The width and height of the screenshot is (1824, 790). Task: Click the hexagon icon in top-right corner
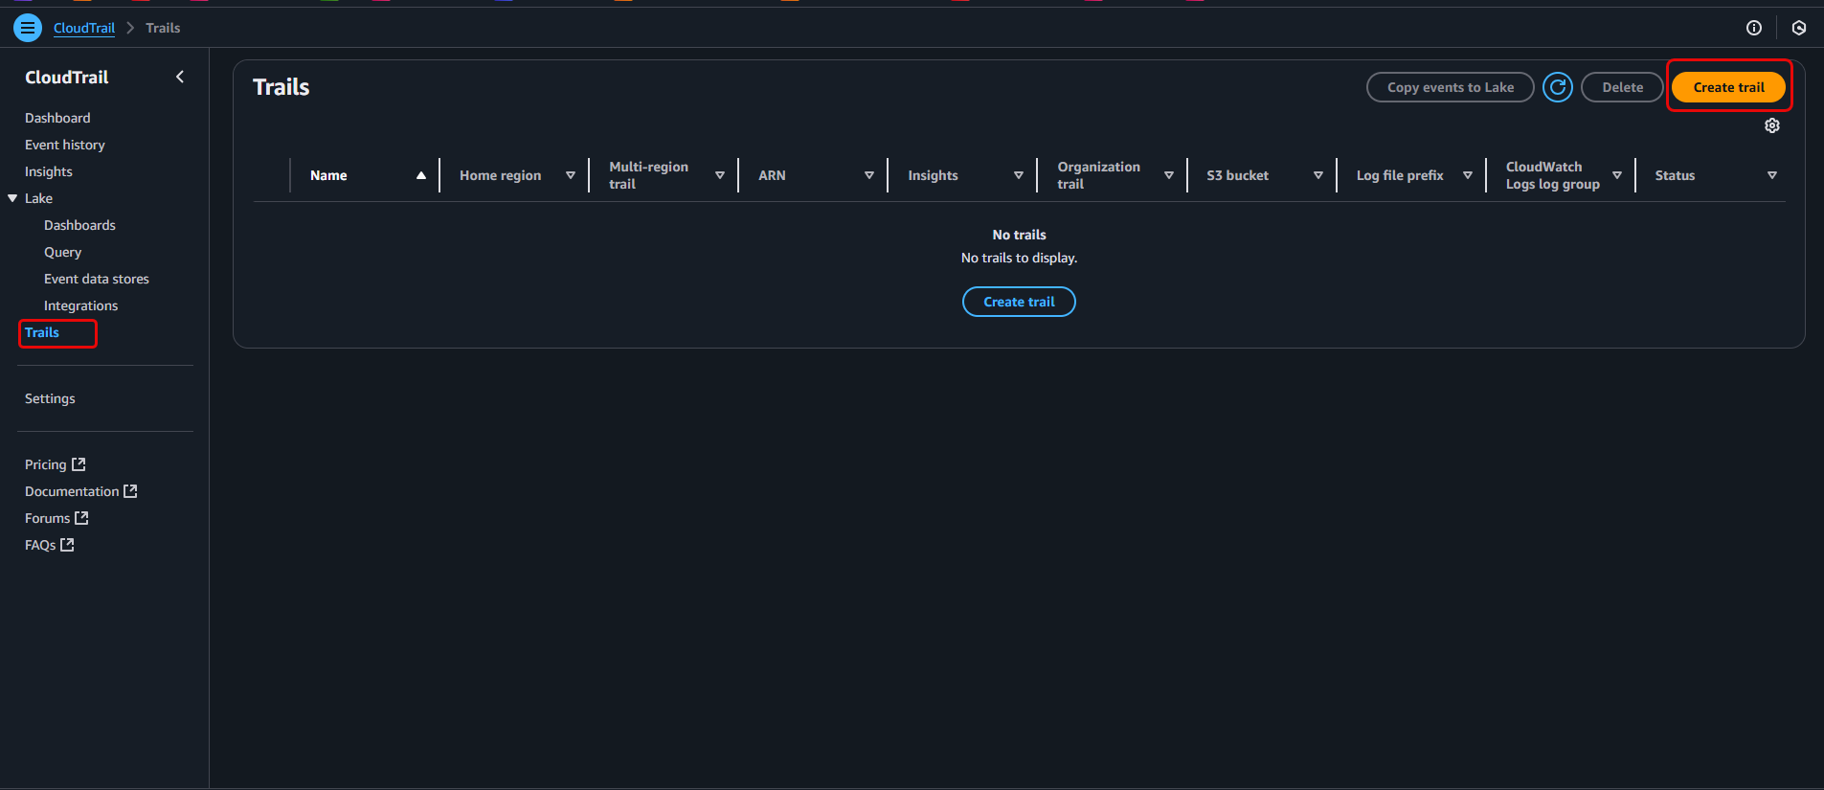pos(1799,28)
